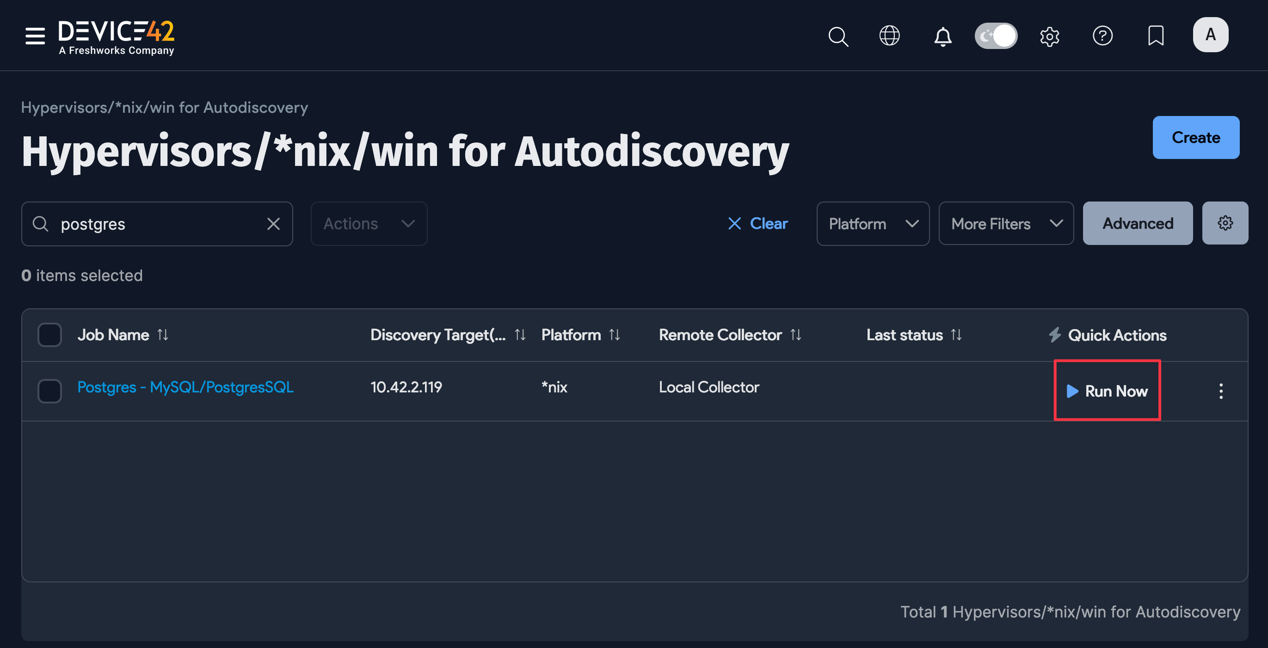
Task: Open the bookmarks icon
Action: point(1156,36)
